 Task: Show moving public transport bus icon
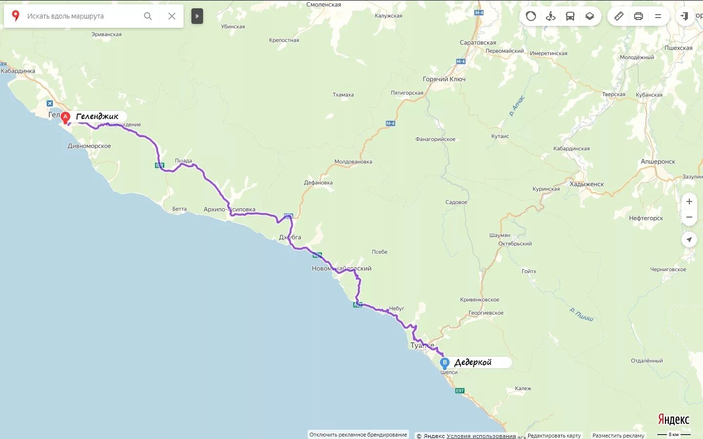point(570,16)
